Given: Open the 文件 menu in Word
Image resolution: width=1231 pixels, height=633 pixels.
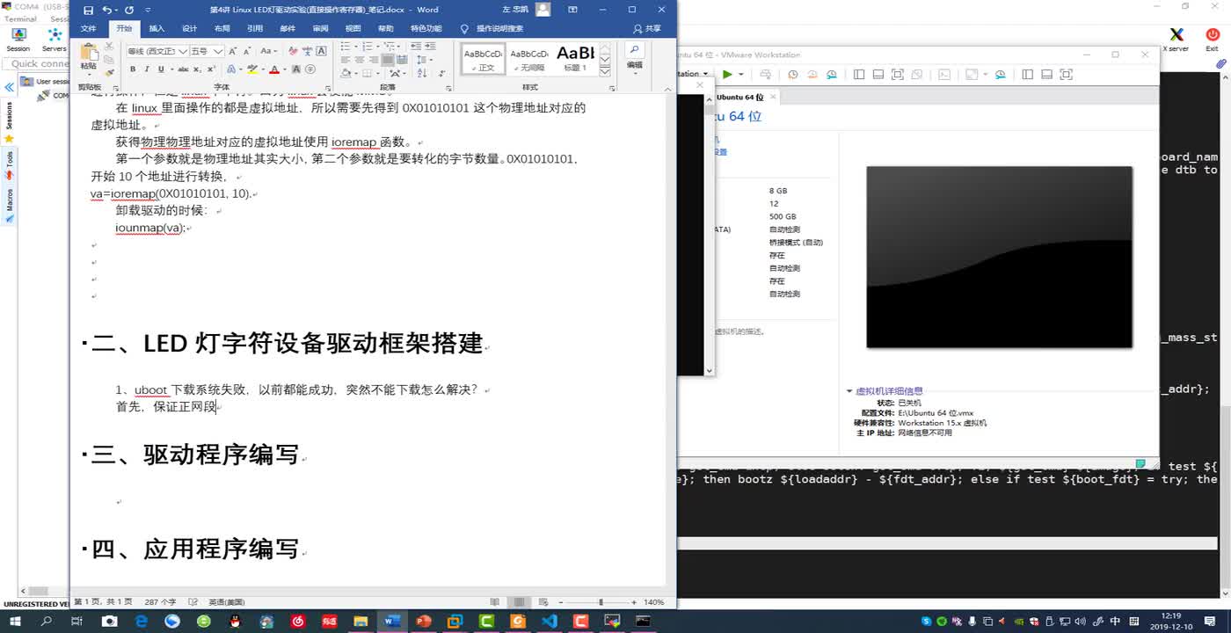Looking at the screenshot, I should (x=88, y=28).
